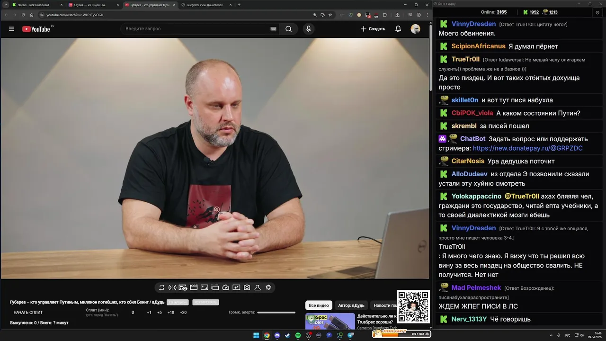Go to the YouTube home logo

(x=36, y=29)
